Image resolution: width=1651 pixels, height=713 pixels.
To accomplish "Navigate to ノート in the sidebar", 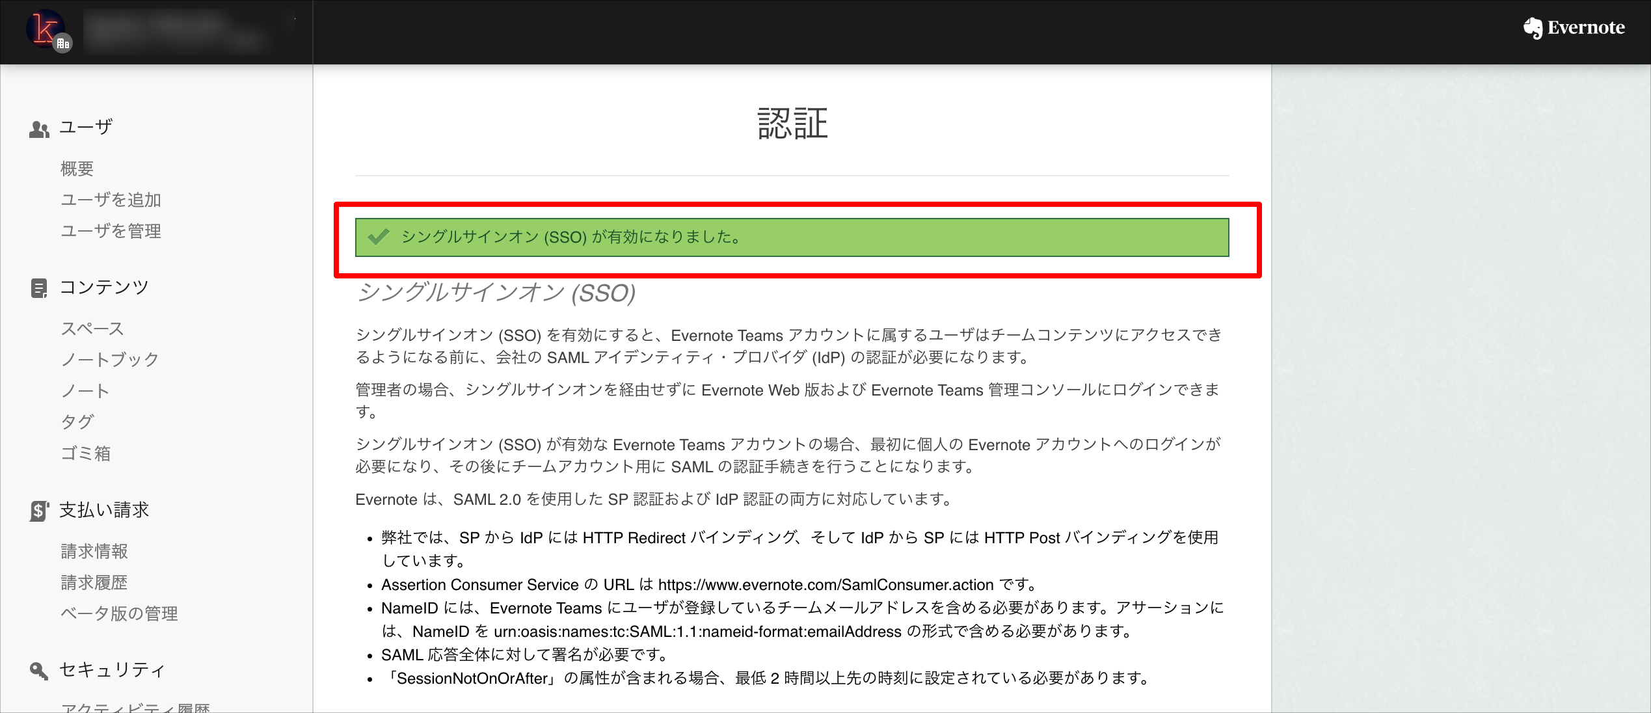I will (x=85, y=391).
